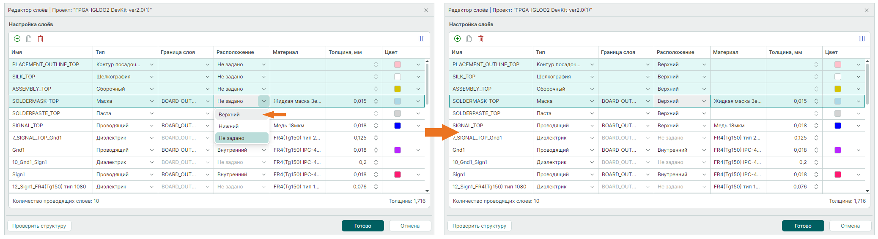Click the add layer icon in right dialog

(x=458, y=39)
